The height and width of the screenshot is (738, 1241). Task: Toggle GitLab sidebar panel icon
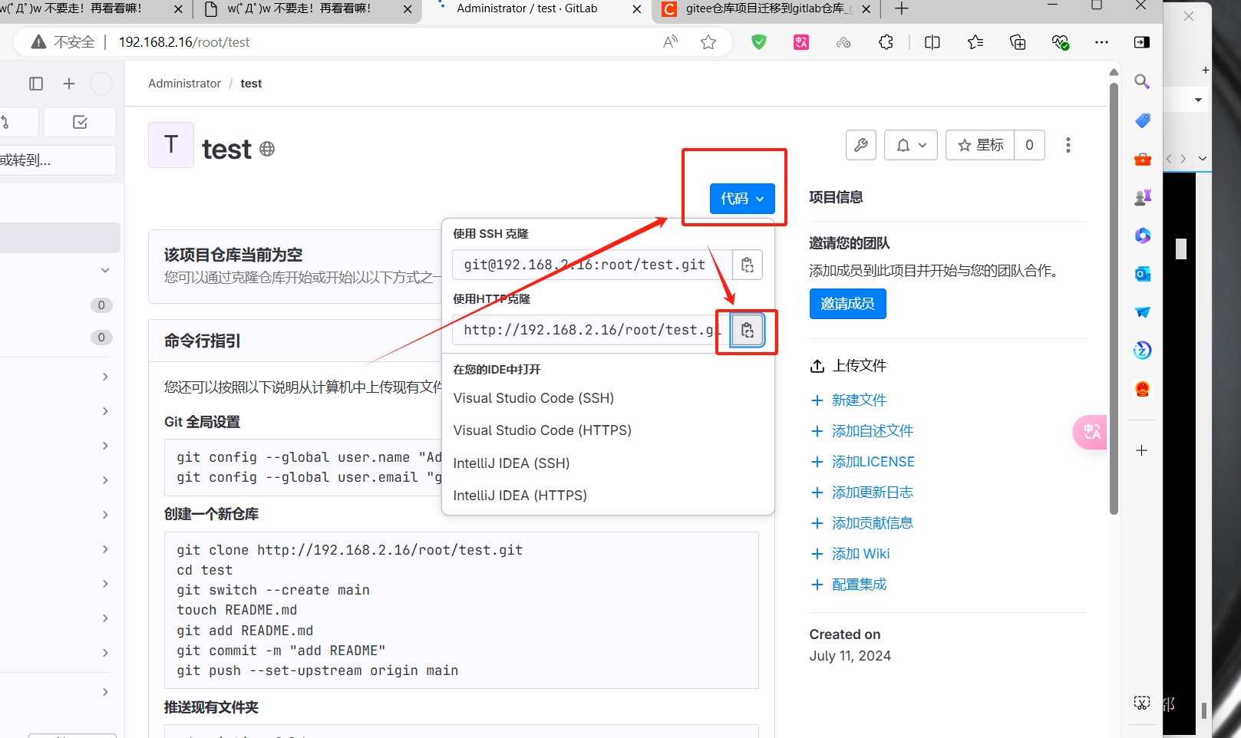coord(36,84)
